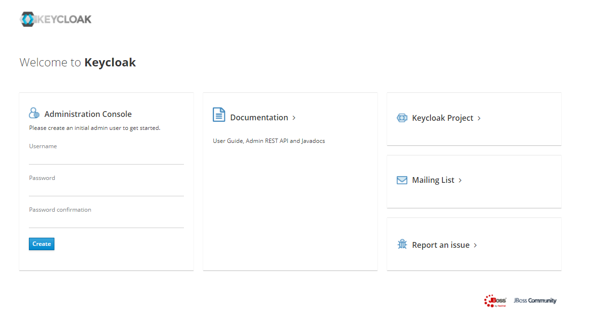Expand the Documentation chevron arrow

(294, 118)
